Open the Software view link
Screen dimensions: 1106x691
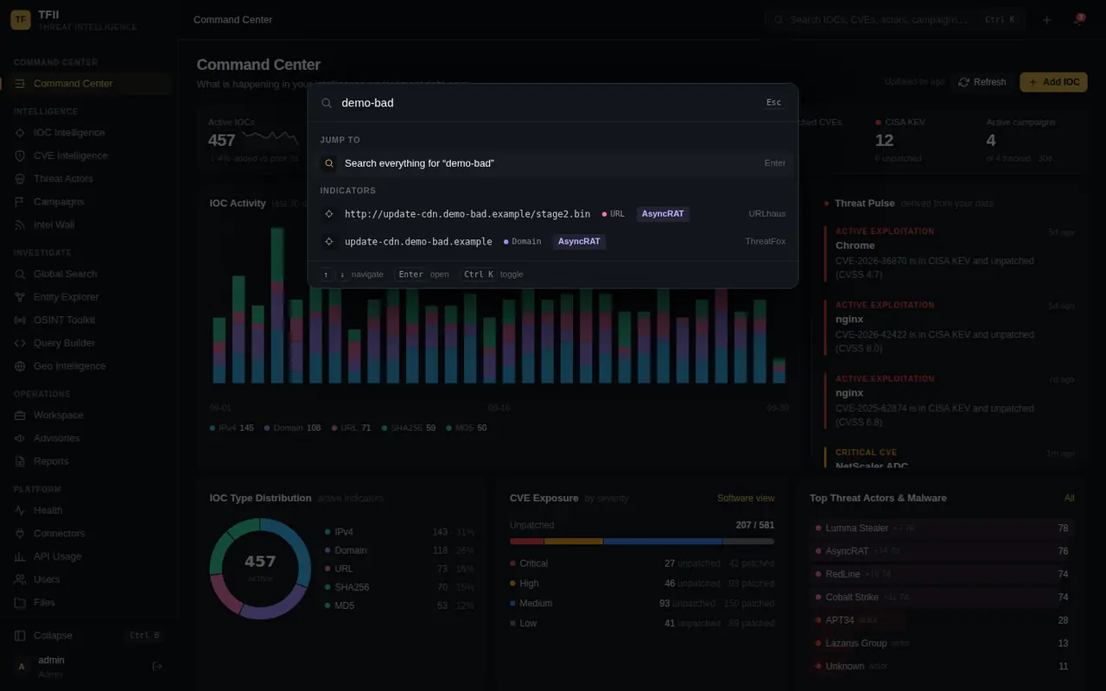coord(746,498)
